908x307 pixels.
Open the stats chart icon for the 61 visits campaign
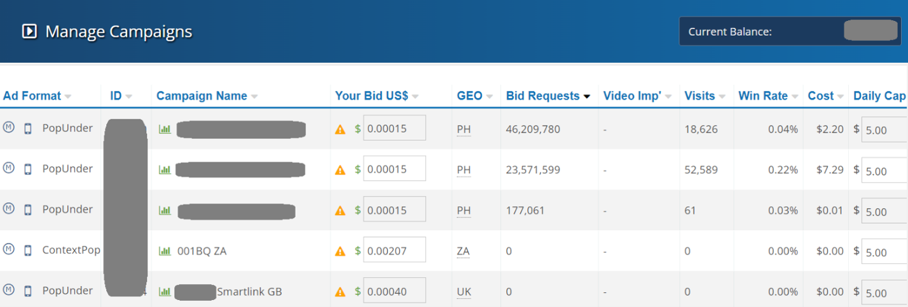[165, 210]
